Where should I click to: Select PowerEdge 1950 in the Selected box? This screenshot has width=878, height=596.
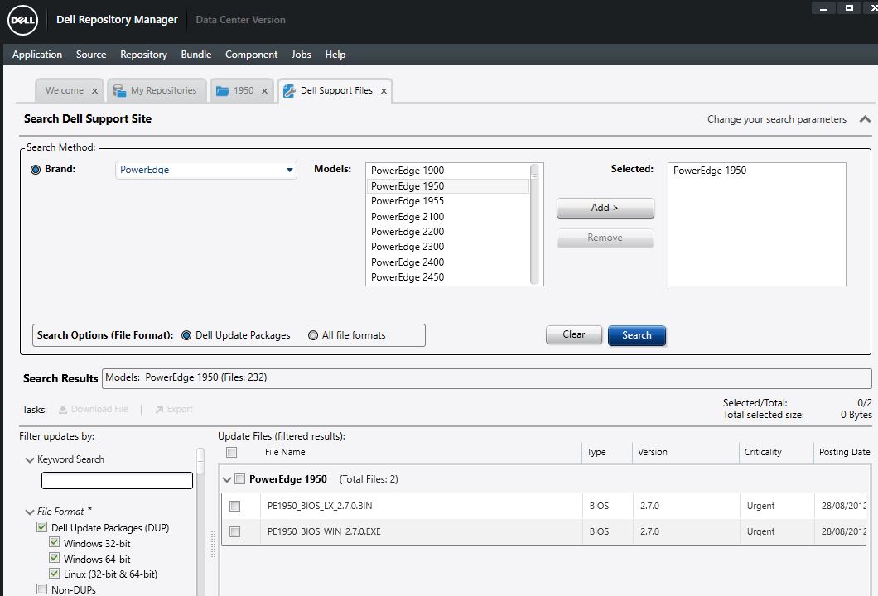(710, 171)
